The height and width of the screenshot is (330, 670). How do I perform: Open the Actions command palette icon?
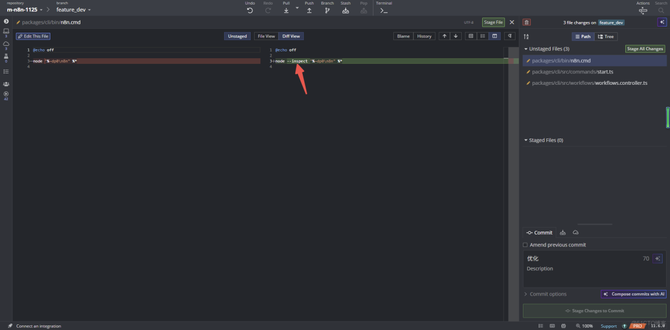point(643,11)
